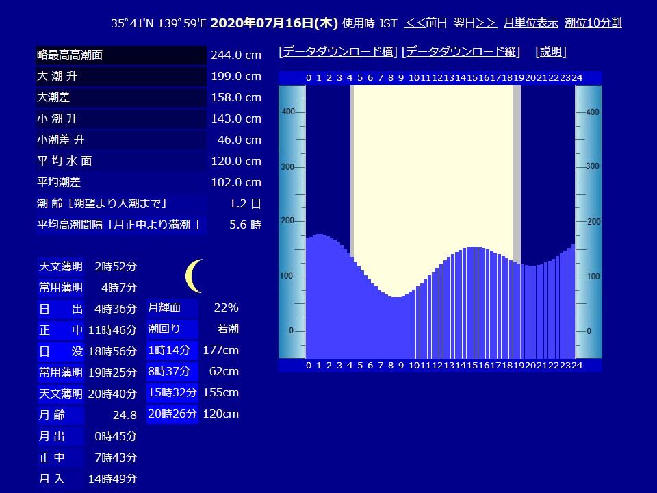Click the crescent moon phase icon

pos(194,276)
